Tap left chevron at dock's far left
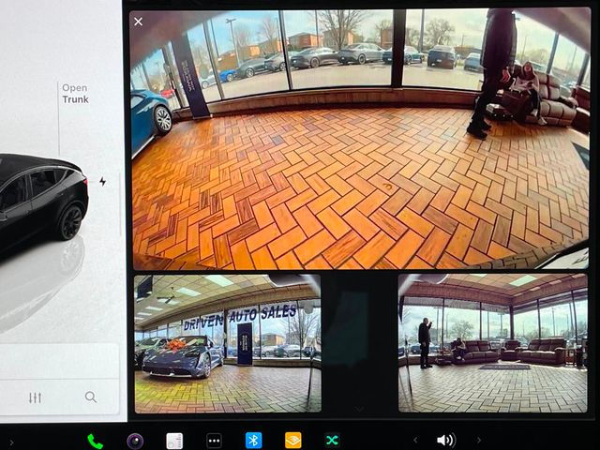The width and height of the screenshot is (600, 450). point(11,442)
